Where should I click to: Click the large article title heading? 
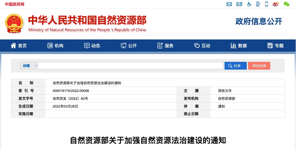pyautogui.click(x=148, y=140)
